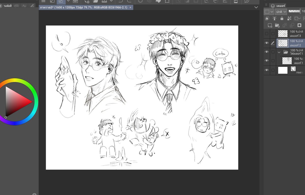The height and width of the screenshot is (195, 305).
Task: Hide the กระดาษ paper layer using its eye
Action: point(267,70)
